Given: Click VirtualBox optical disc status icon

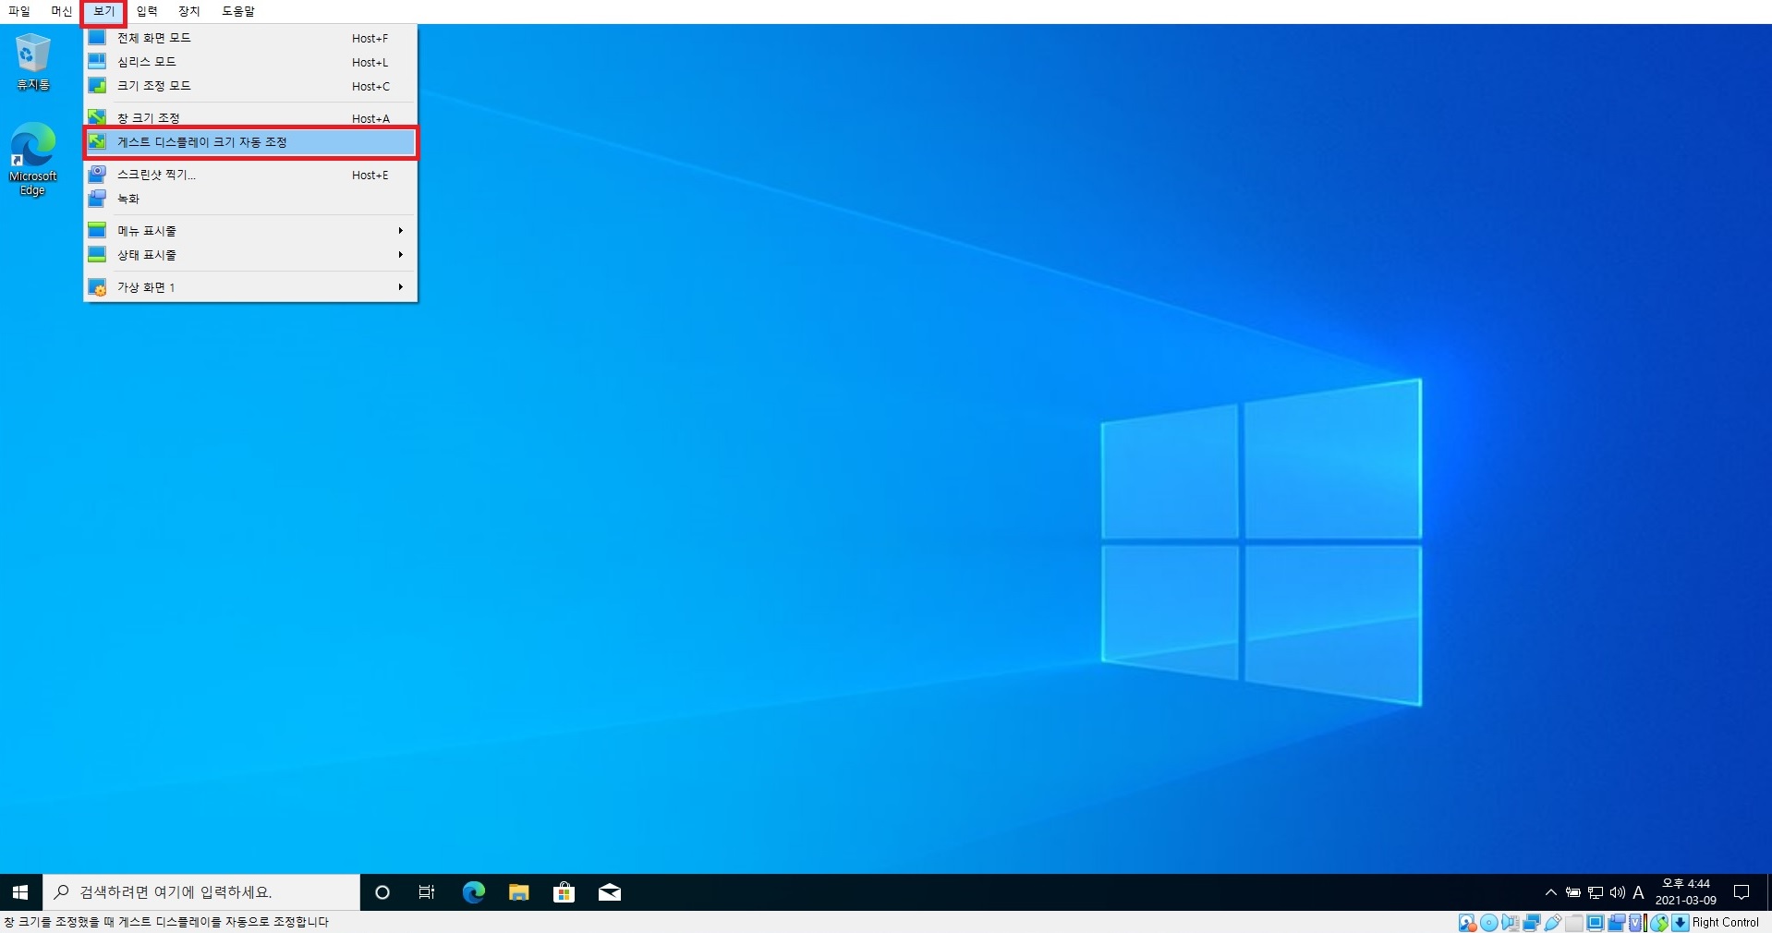Looking at the screenshot, I should click(x=1489, y=923).
